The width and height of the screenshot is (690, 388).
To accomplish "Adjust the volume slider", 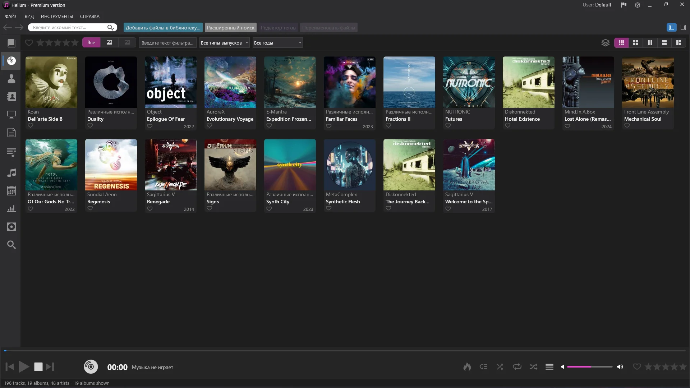I will [589, 367].
